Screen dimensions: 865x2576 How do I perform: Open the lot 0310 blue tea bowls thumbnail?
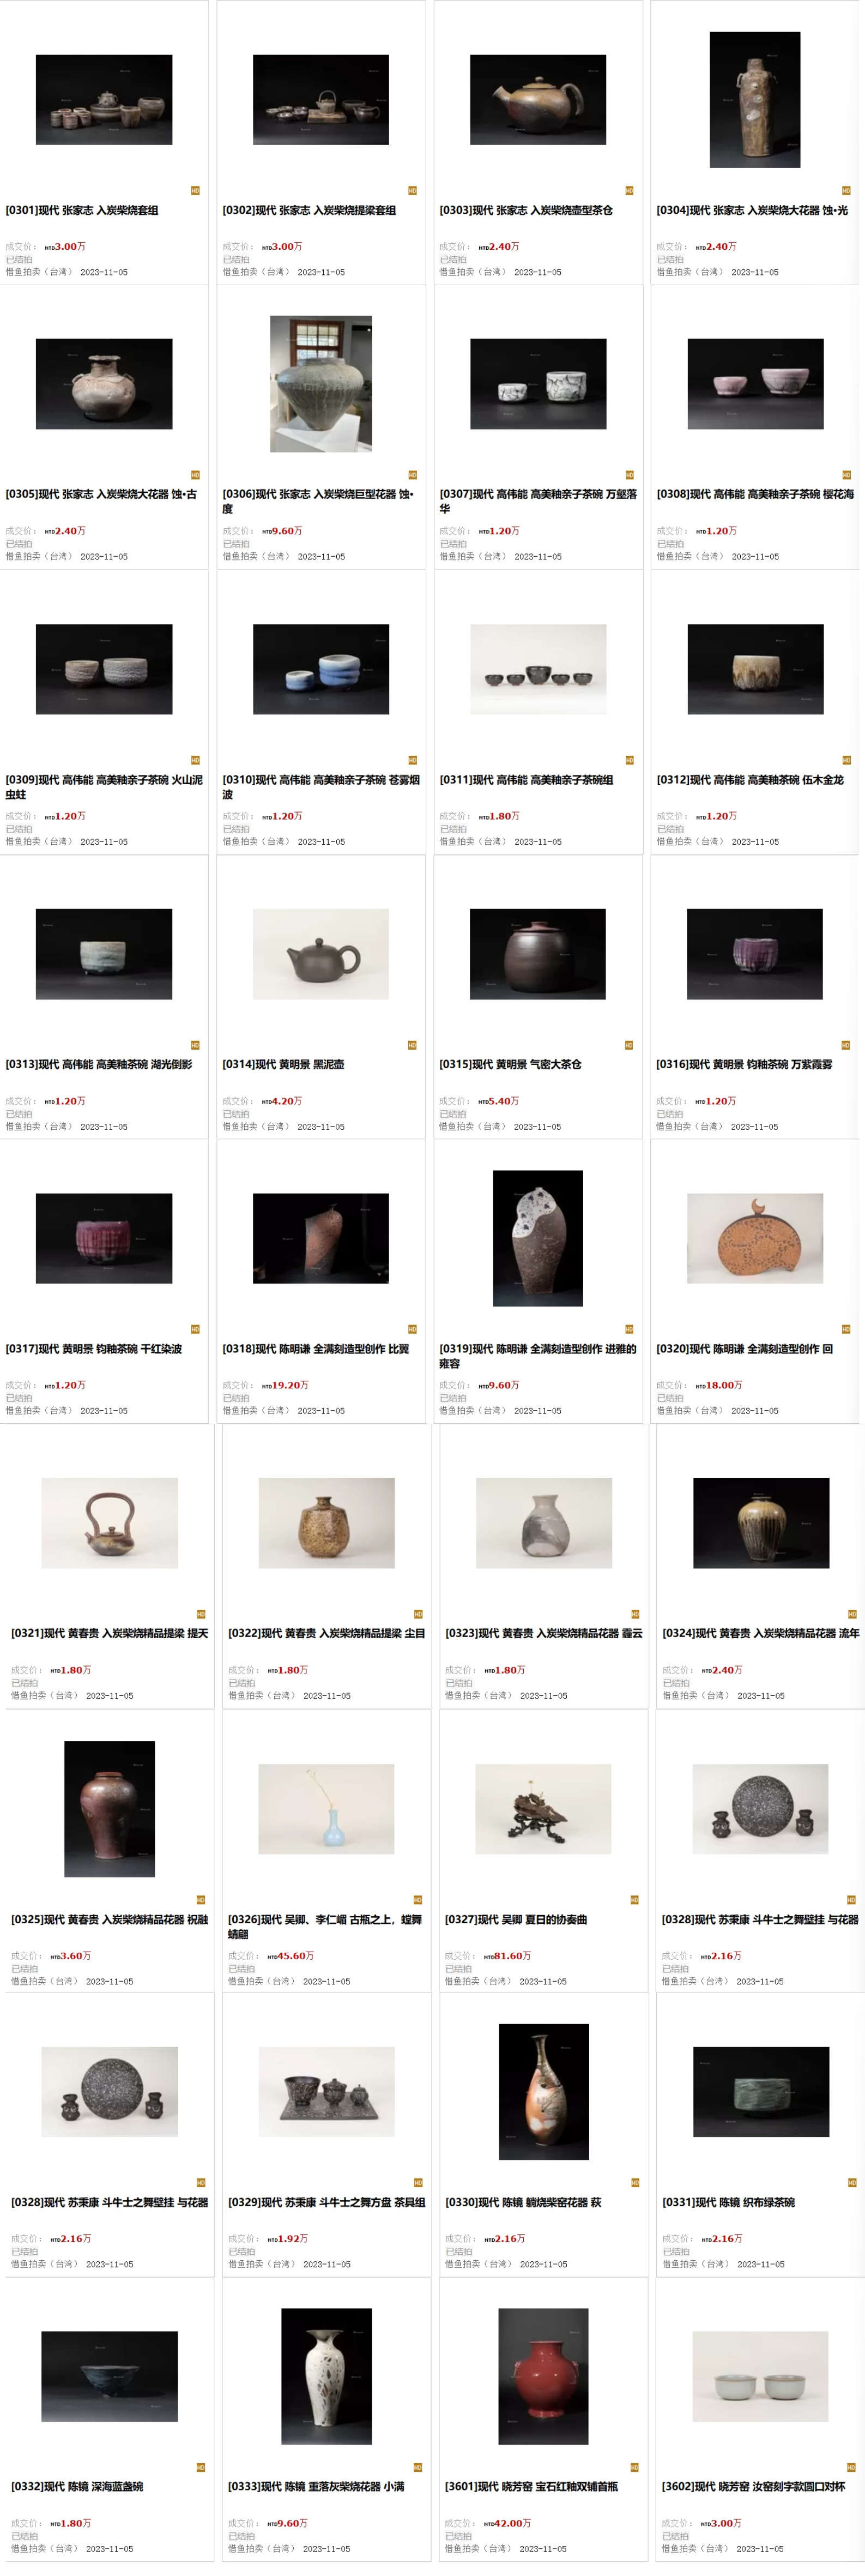pos(321,669)
